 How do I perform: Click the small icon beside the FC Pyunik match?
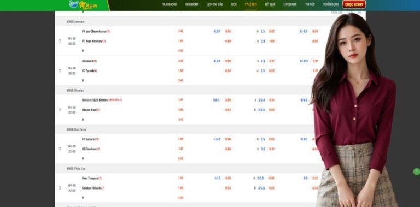[60, 70]
